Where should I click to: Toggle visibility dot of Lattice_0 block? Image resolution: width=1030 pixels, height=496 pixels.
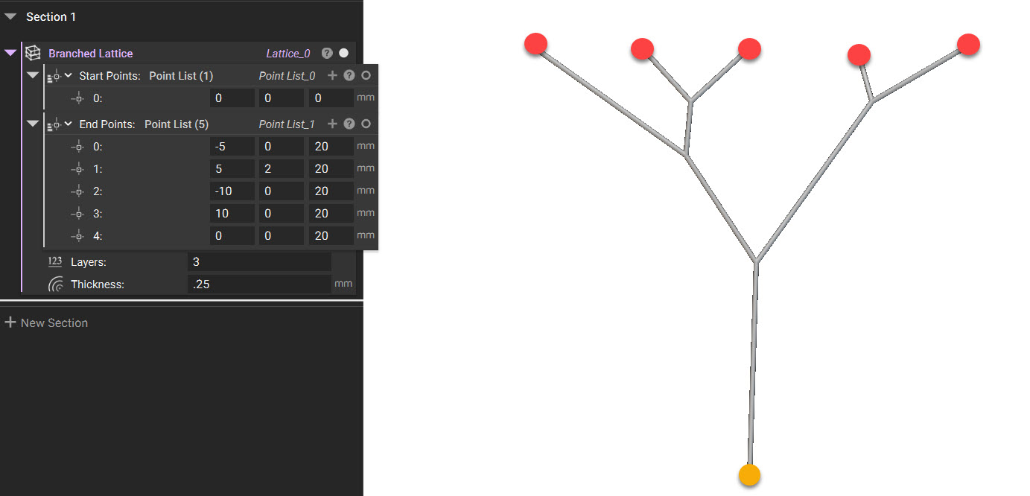click(x=343, y=53)
